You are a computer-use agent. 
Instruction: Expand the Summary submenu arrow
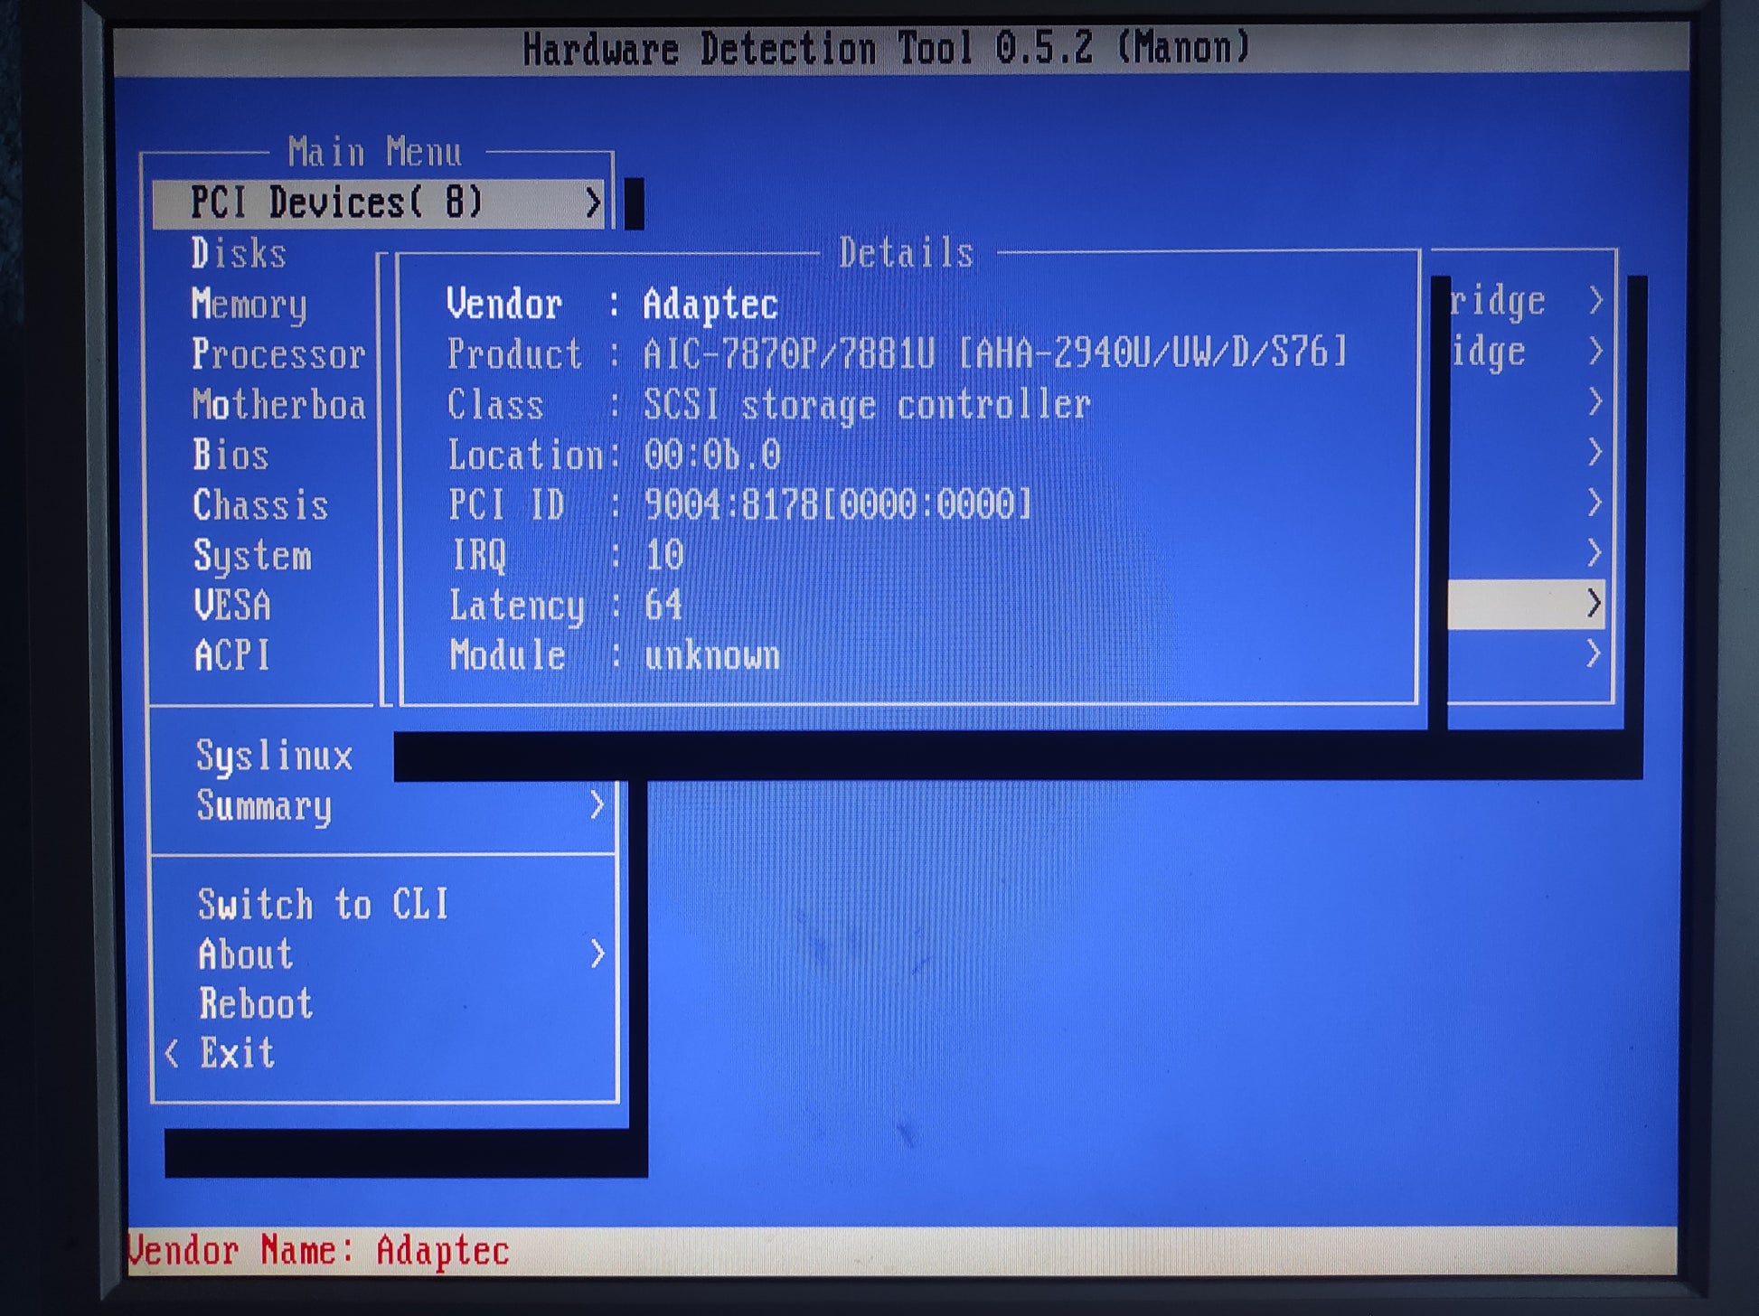click(x=597, y=804)
